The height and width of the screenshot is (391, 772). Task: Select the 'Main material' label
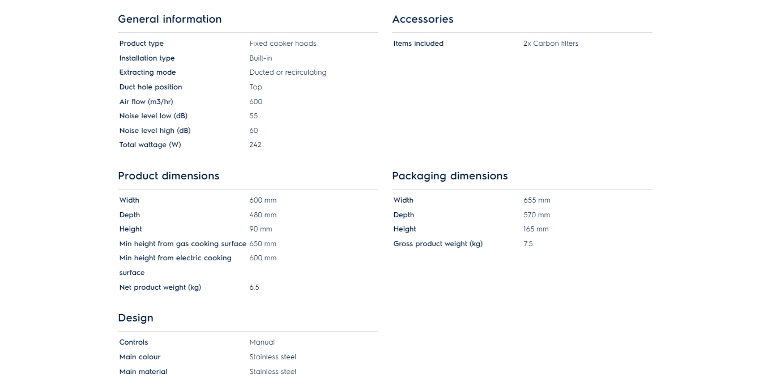click(143, 372)
